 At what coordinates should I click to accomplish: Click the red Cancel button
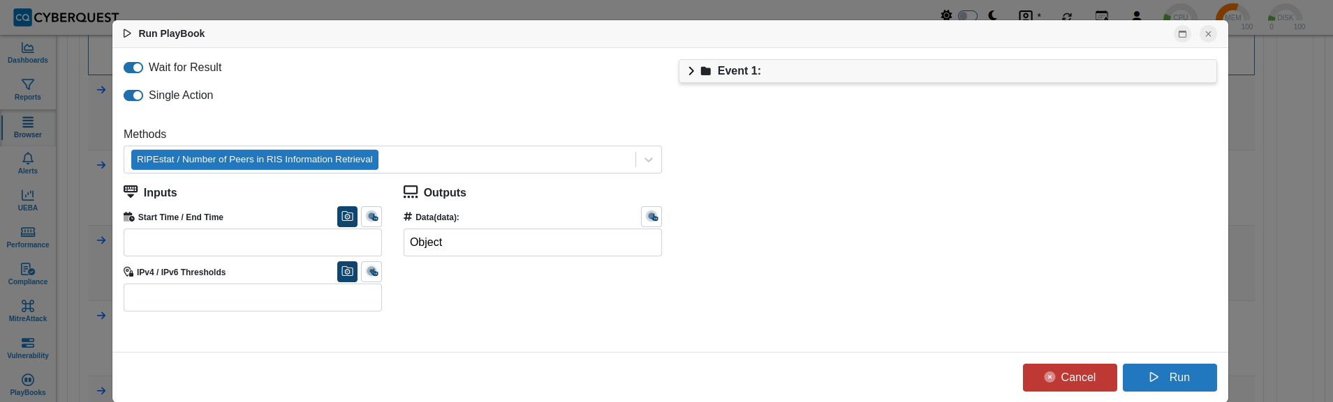click(1070, 378)
